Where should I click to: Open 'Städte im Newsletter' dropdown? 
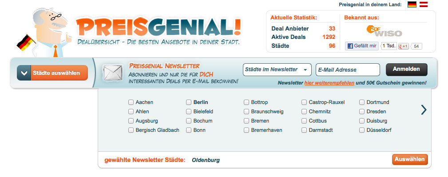coord(278,69)
